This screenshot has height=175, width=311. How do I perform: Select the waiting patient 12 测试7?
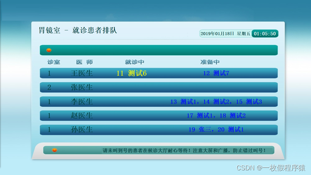click(216, 73)
